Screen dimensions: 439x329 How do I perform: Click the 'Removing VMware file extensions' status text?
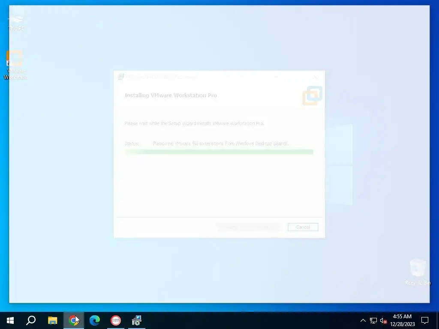[x=221, y=144]
